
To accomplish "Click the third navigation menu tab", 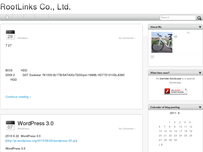I will [x=29, y=17].
